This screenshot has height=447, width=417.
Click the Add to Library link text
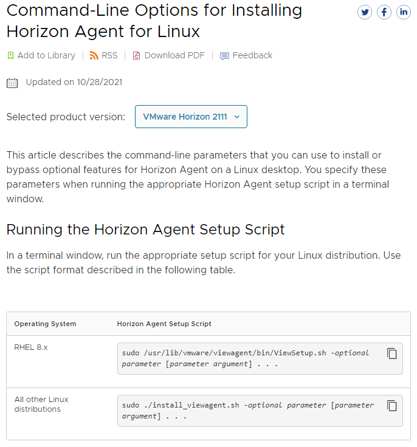46,55
